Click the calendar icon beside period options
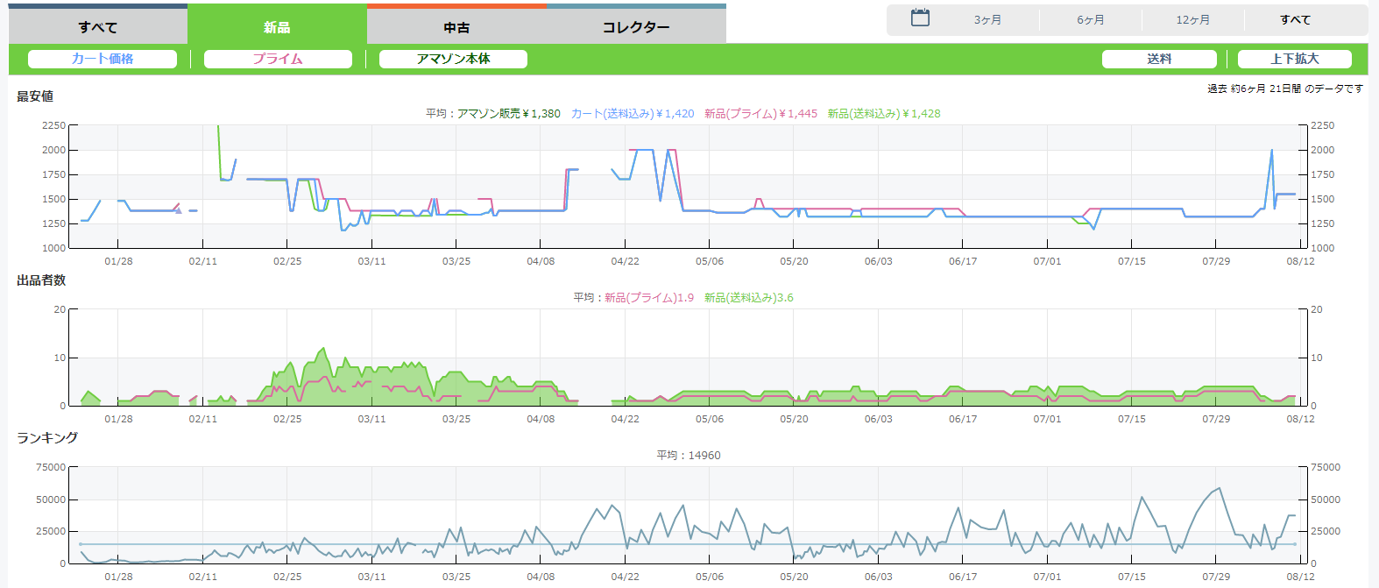Viewport: 1379px width, 588px height. (920, 18)
